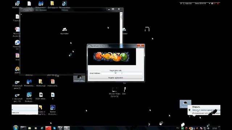232x130 pixels.
Task: Switch the RU language indicator in taskbar
Action: point(178,128)
